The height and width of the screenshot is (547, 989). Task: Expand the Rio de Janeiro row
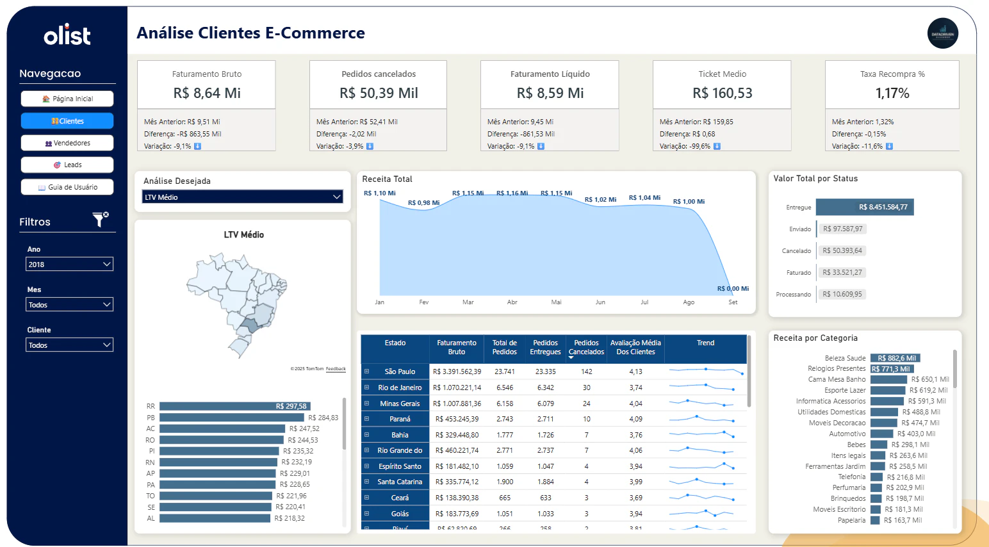click(x=367, y=388)
